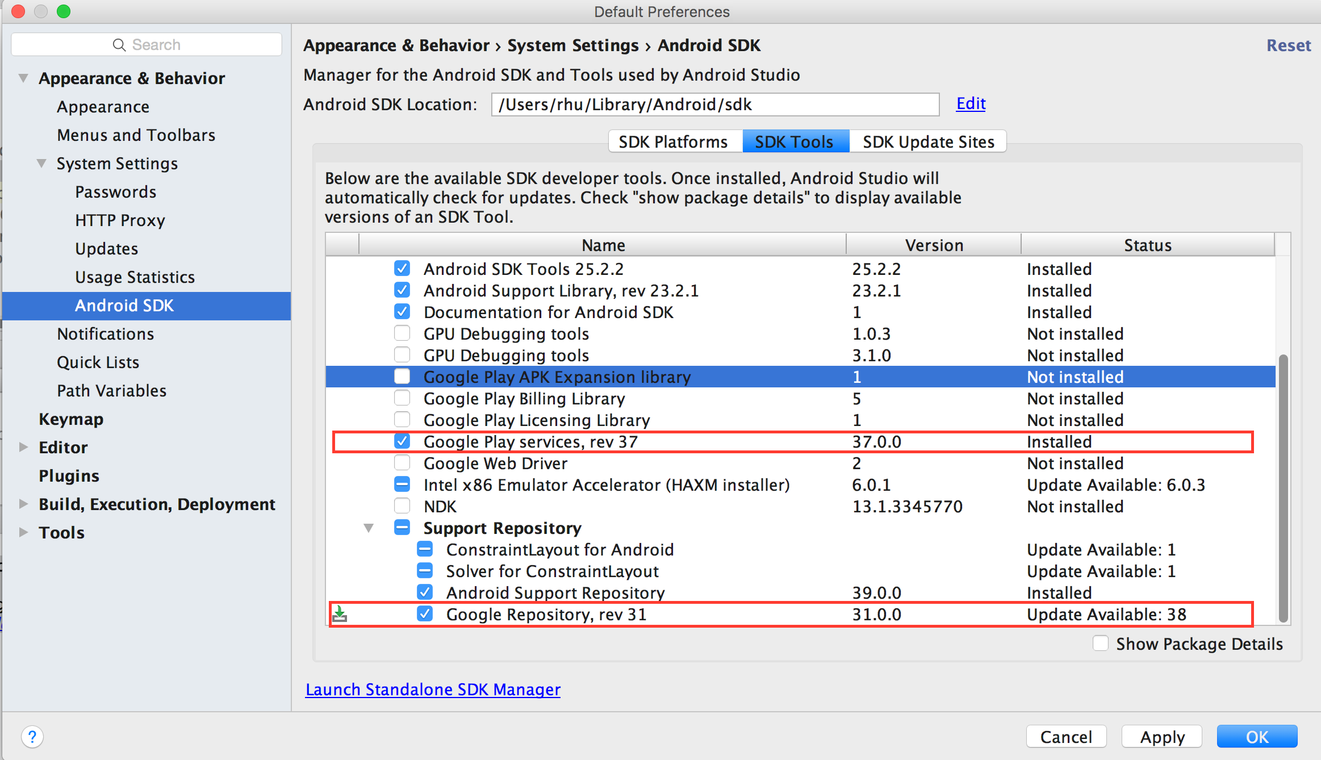
Task: Select 'Update Available: 38' status cell
Action: 1107,614
